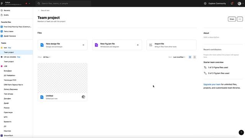Switch to list view icon
The image size is (245, 138).
(x=194, y=57)
